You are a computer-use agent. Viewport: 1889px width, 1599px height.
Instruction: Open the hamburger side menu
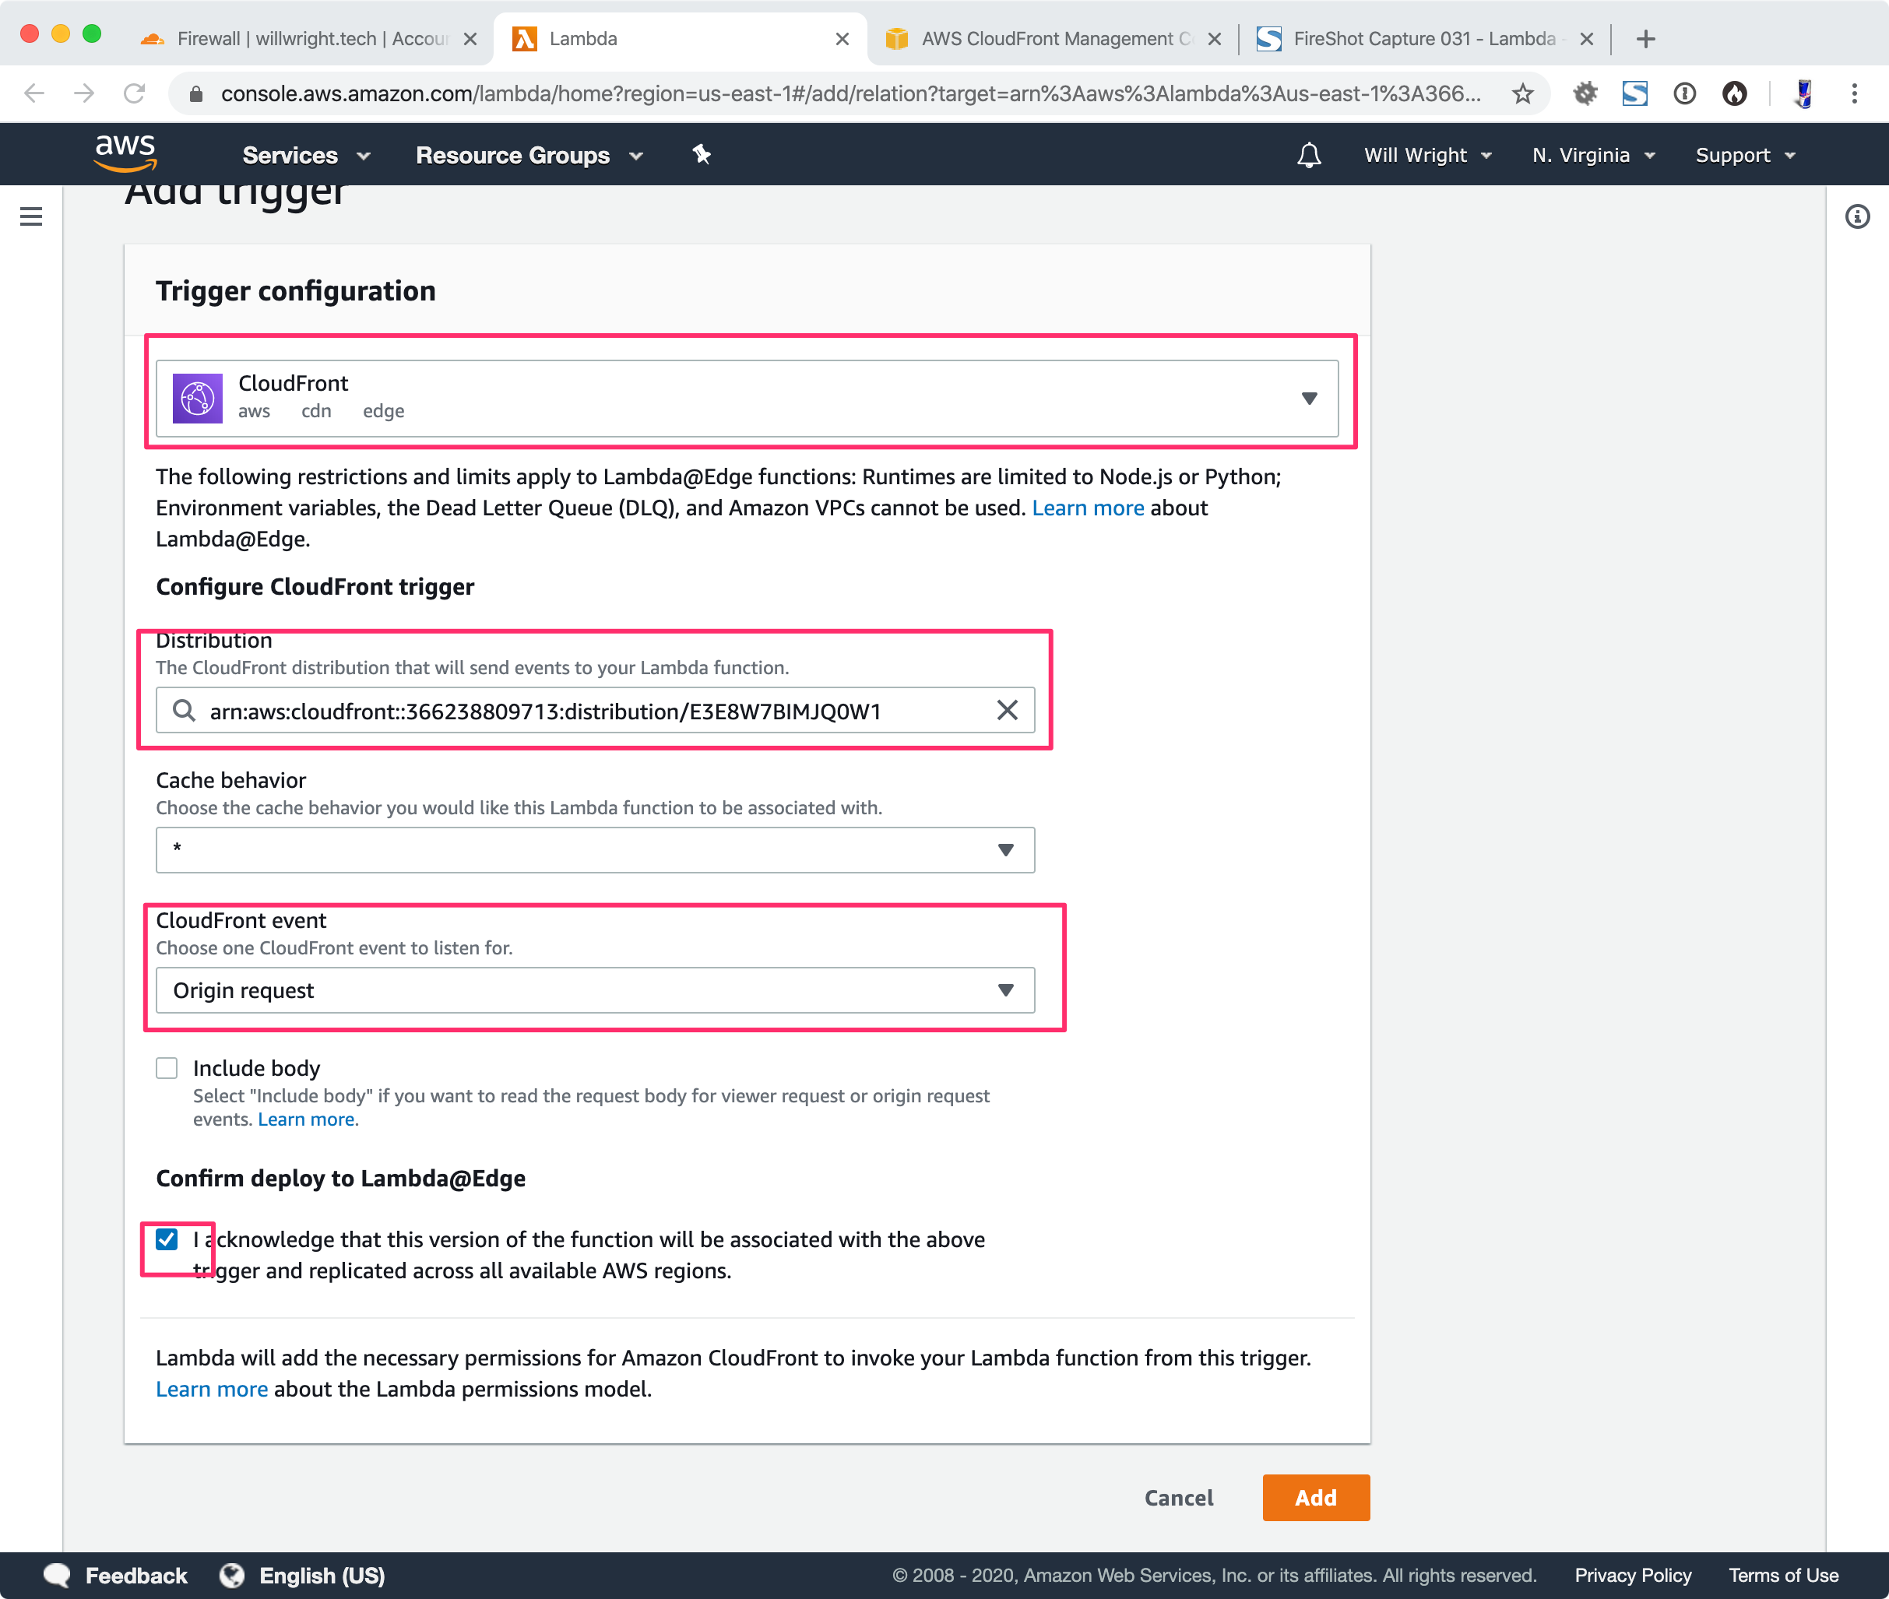pyautogui.click(x=31, y=216)
